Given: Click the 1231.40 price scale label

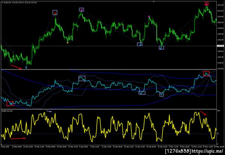Looking at the screenshot, I should (x=220, y=5).
